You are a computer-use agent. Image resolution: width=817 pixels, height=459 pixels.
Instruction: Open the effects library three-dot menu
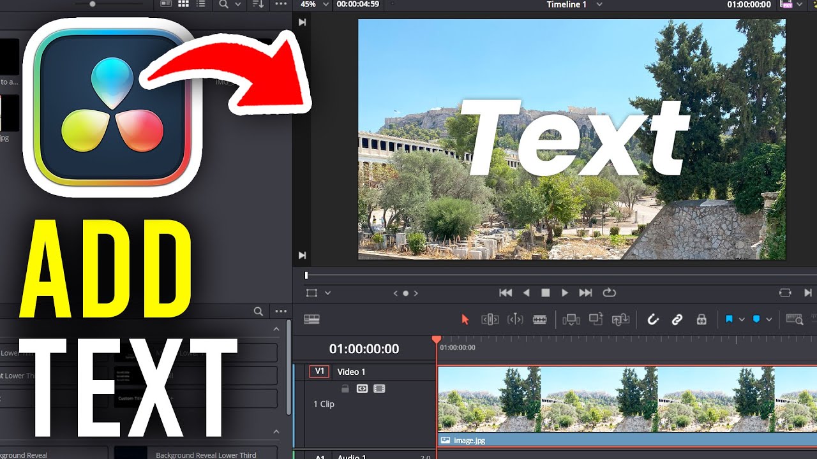(281, 312)
